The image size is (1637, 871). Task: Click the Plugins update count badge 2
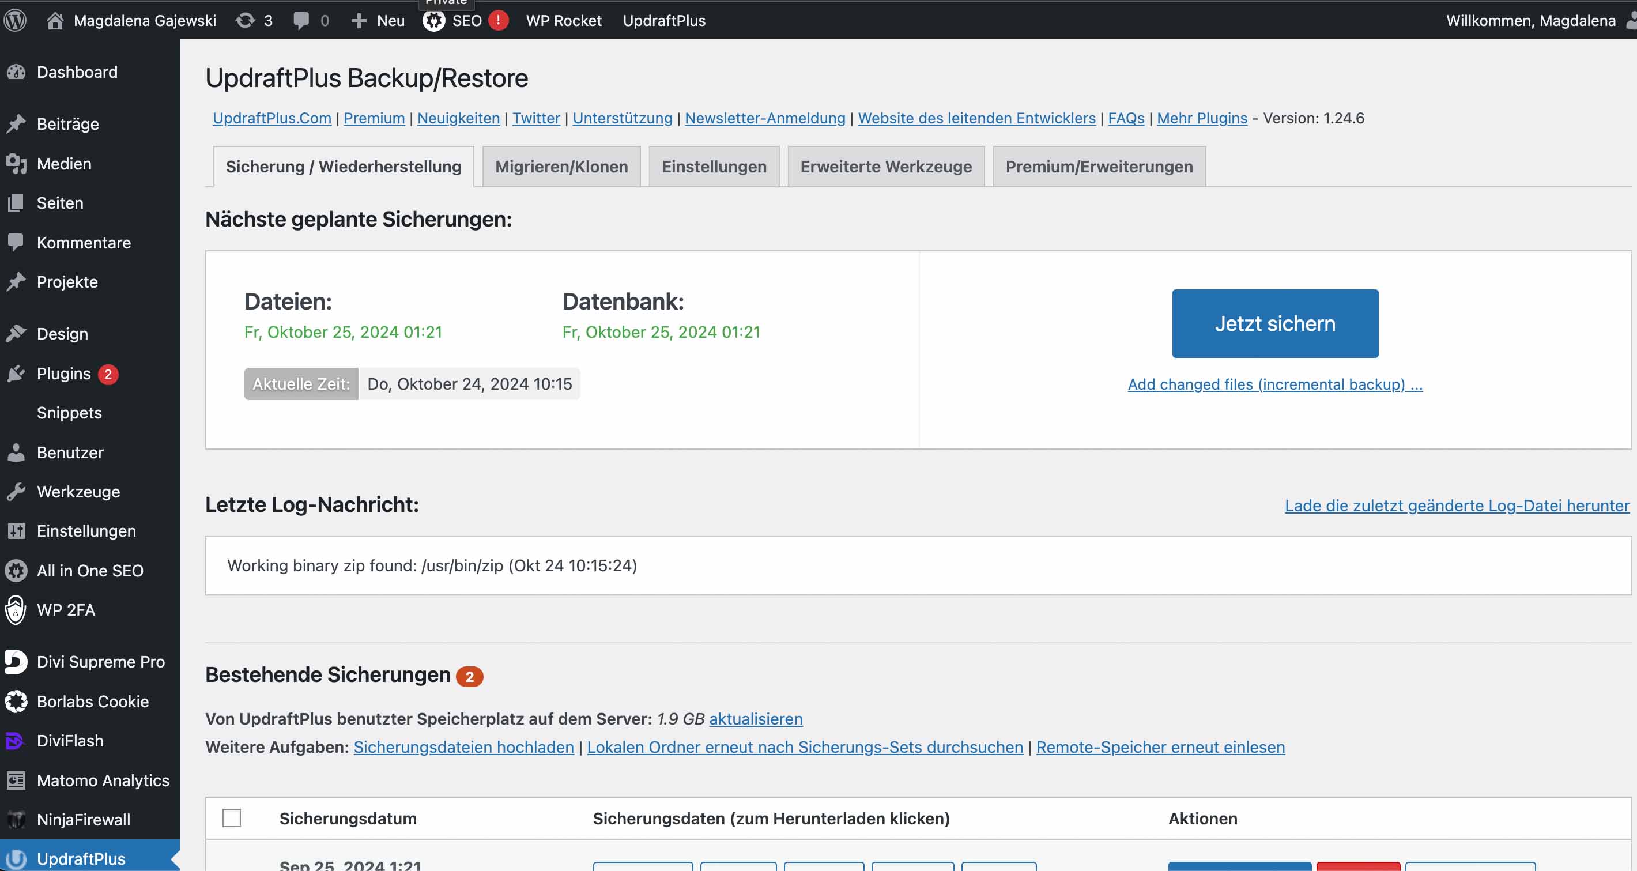[x=108, y=374]
